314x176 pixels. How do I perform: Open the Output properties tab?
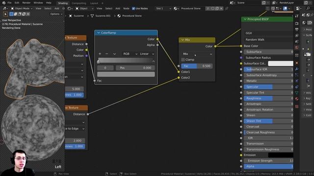297,29
